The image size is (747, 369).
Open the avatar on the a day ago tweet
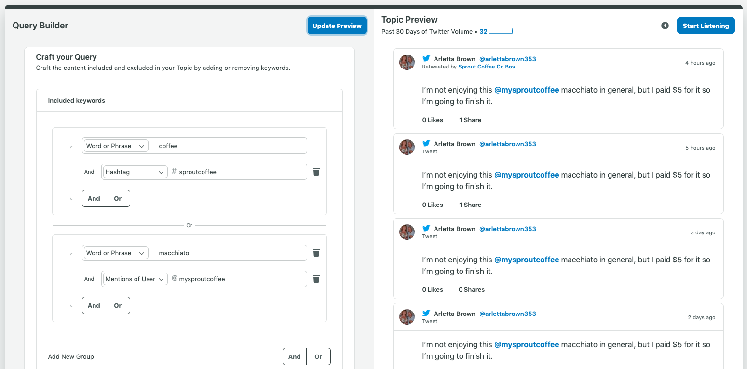[407, 232]
